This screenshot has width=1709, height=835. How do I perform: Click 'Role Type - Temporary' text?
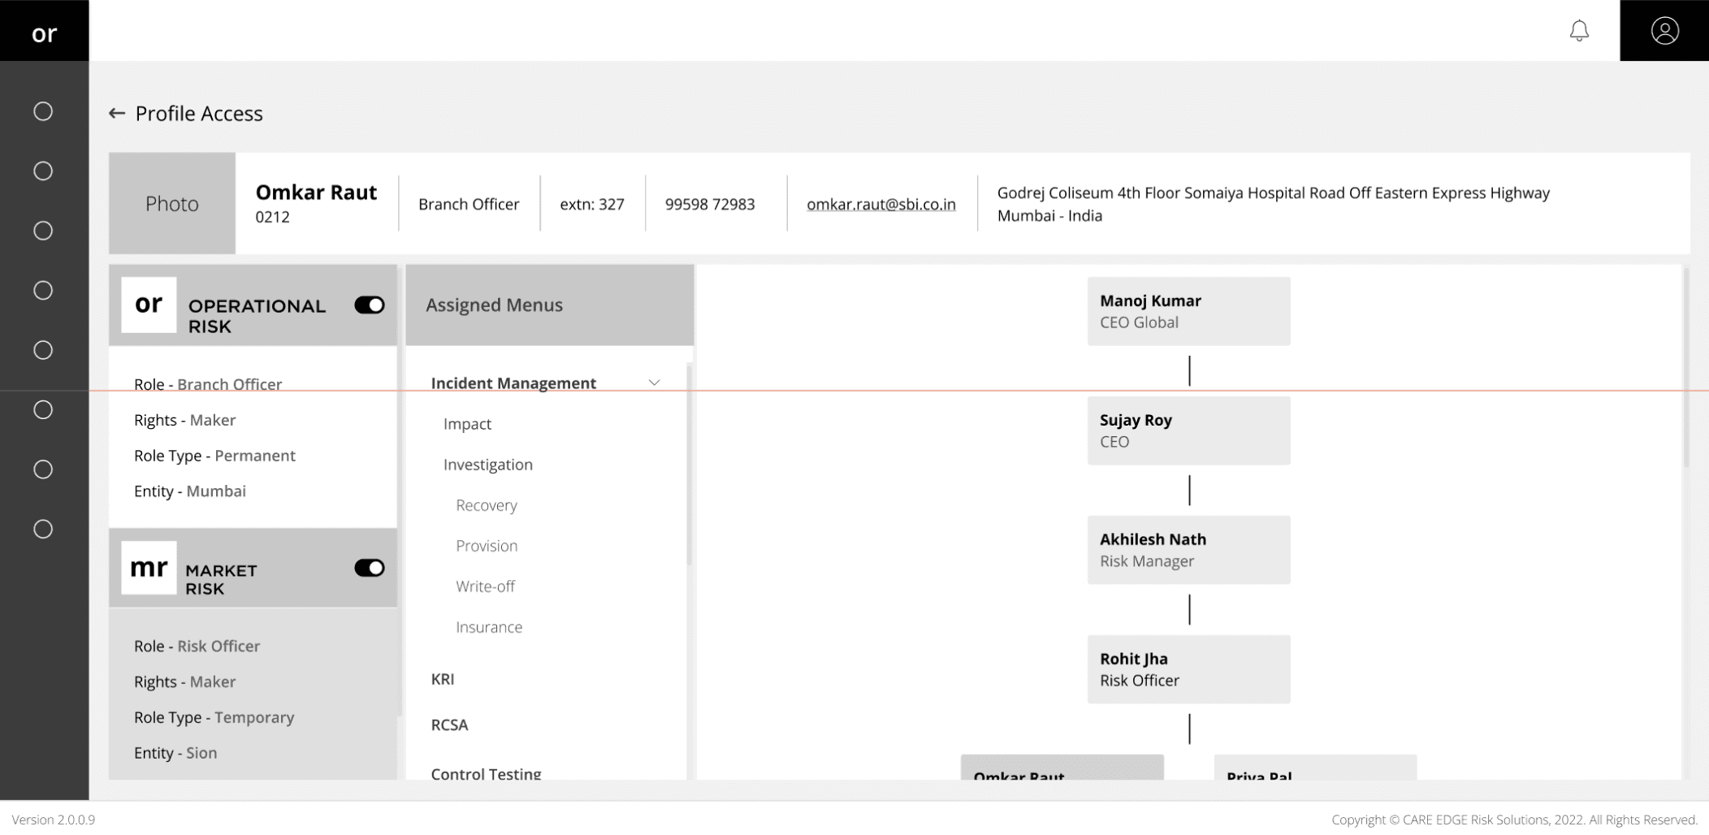click(214, 717)
